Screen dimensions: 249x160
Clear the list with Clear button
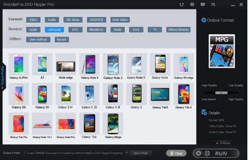[x=176, y=153]
